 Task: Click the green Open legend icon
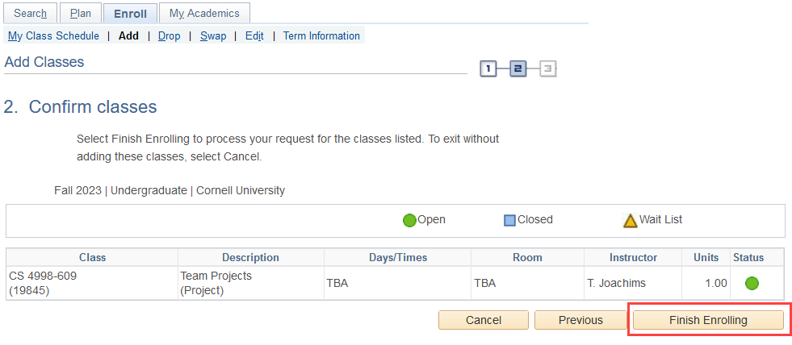409,220
